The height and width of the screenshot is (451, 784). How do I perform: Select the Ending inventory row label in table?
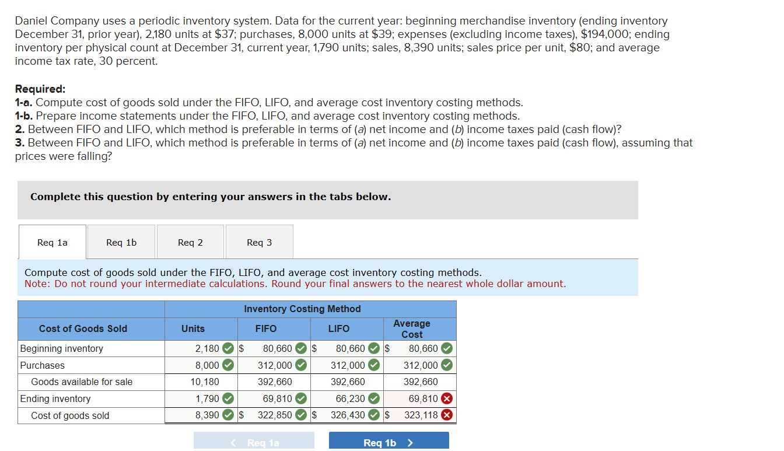[x=55, y=399]
